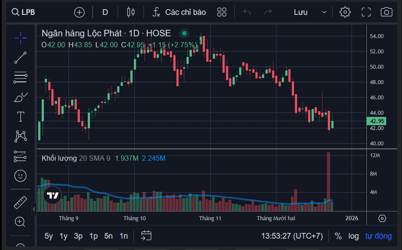Toggle auto scale "tự động"
This screenshot has width=402, height=250.
click(378, 236)
